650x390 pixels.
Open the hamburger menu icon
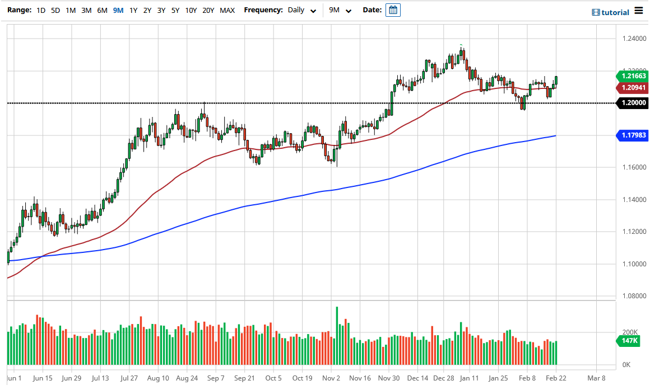point(639,11)
